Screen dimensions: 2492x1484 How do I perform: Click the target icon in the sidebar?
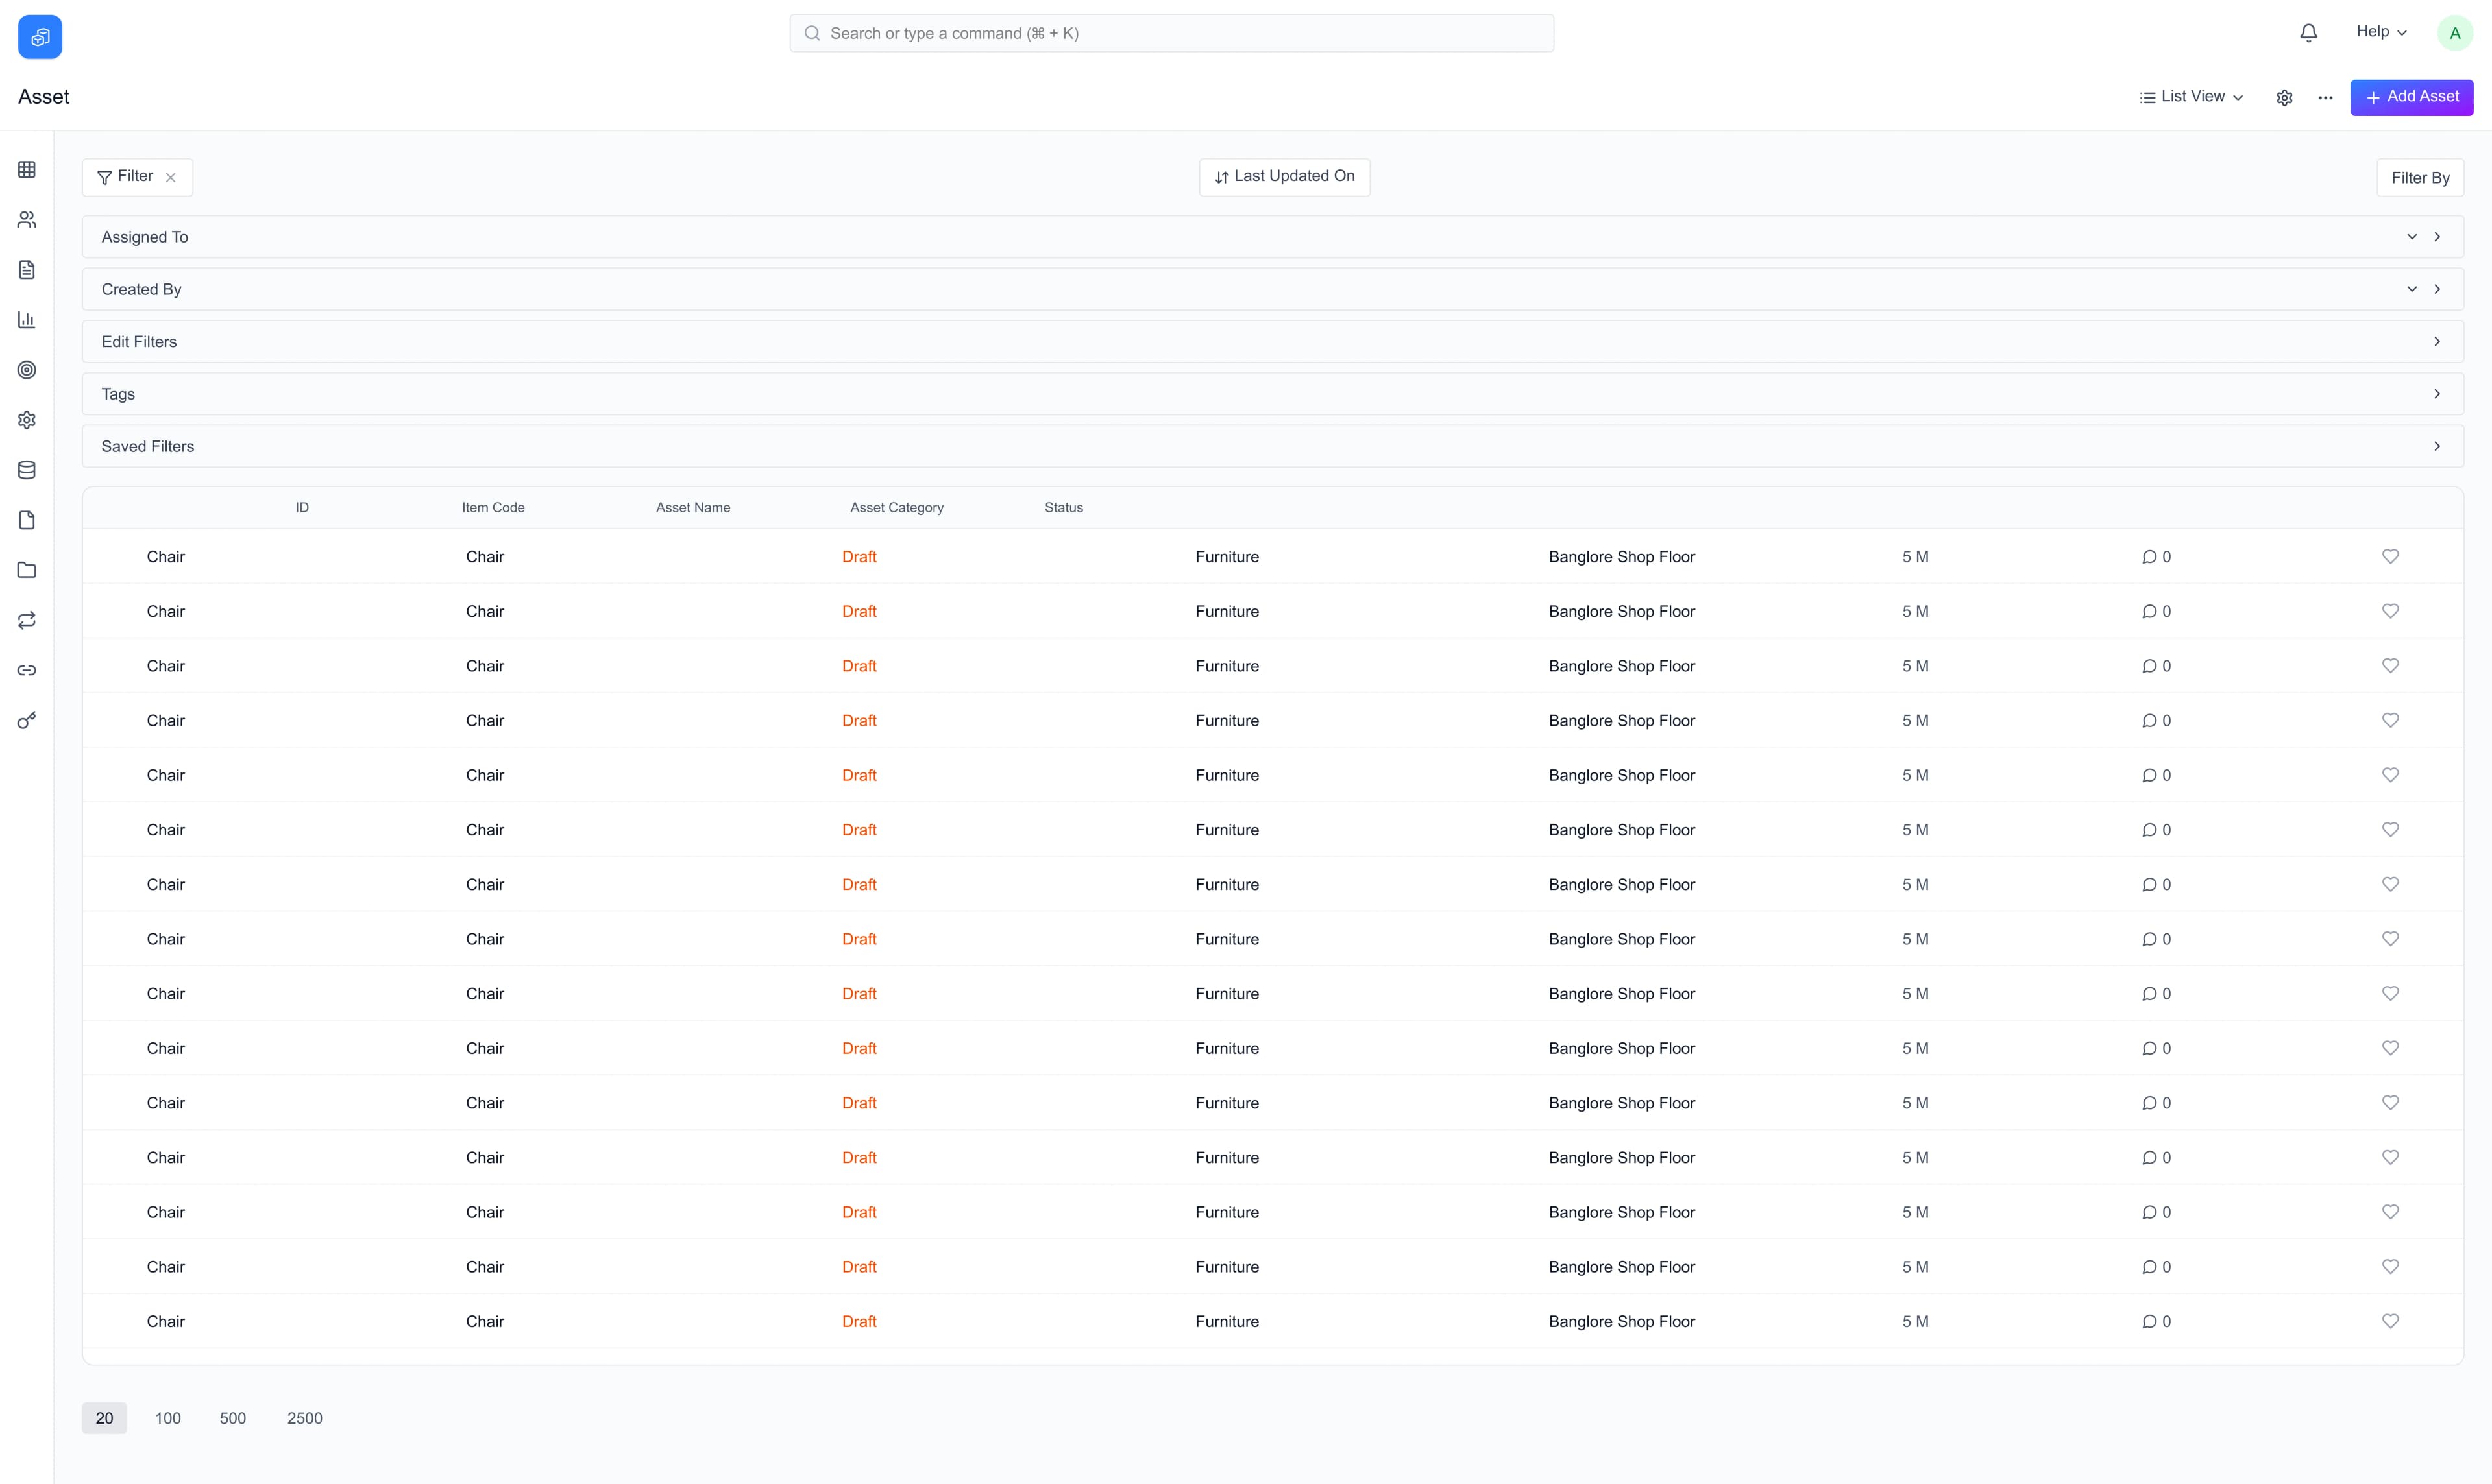coord(26,370)
